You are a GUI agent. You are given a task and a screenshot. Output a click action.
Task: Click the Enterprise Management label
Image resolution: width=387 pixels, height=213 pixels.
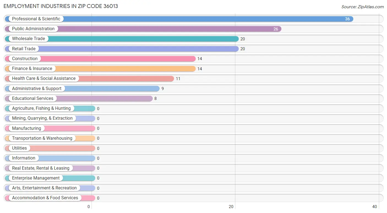36,178
